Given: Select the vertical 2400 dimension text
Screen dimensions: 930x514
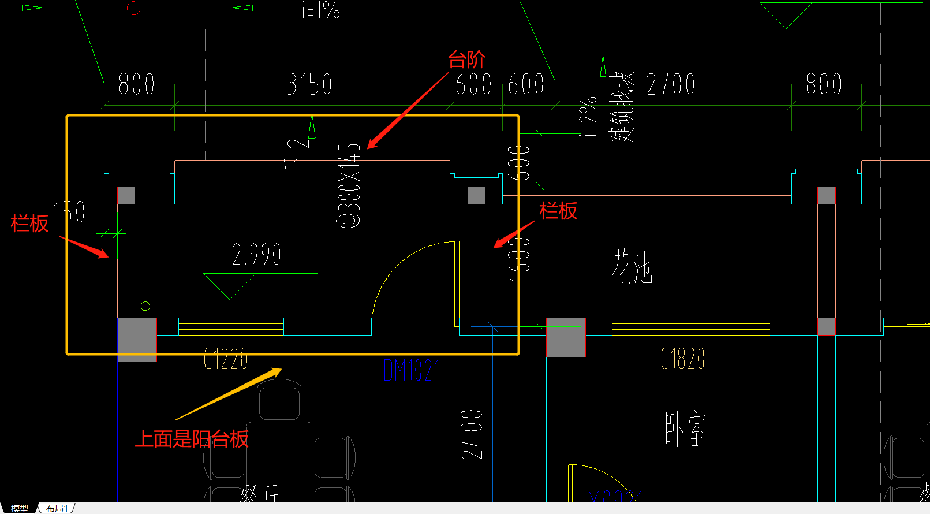Looking at the screenshot, I should click(472, 434).
